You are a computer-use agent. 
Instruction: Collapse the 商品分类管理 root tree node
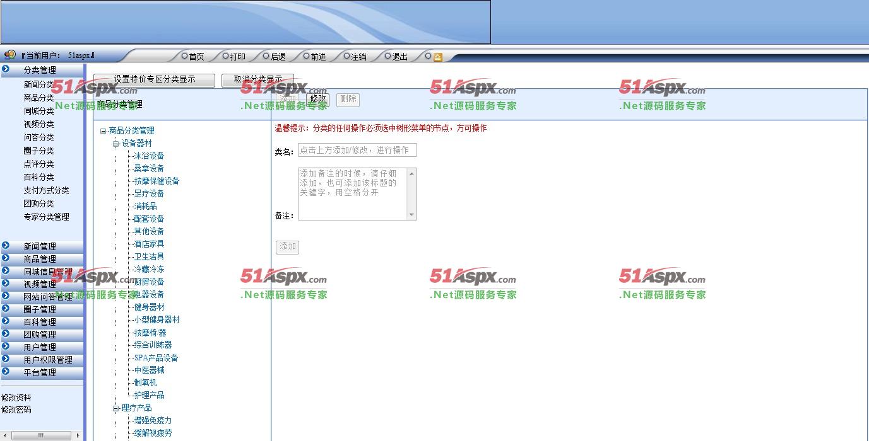click(103, 131)
